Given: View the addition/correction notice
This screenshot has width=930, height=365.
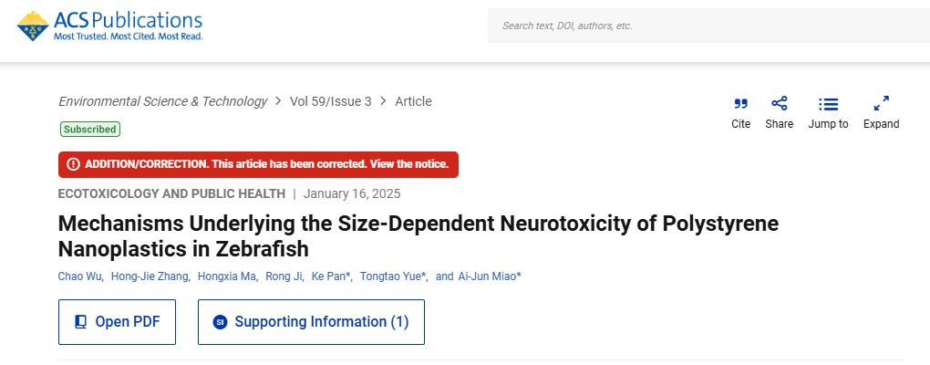Looking at the screenshot, I should [266, 164].
